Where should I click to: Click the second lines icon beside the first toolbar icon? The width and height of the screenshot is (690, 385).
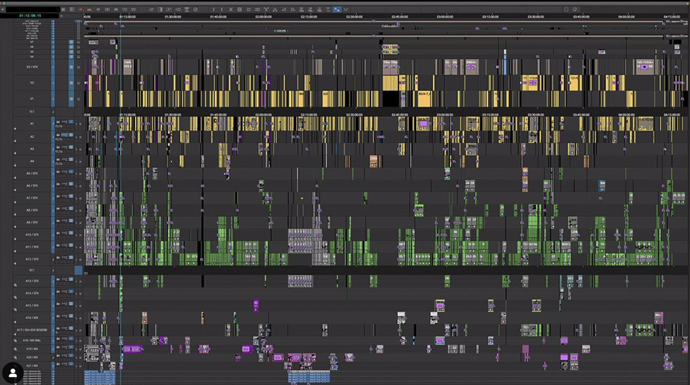pos(71,9)
